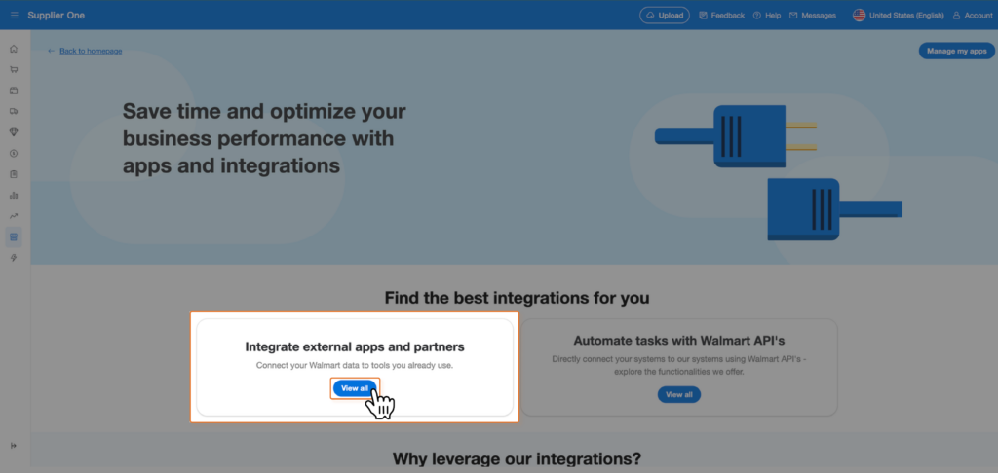Select the Integrate external apps and partners heading
998x473 pixels.
[355, 347]
